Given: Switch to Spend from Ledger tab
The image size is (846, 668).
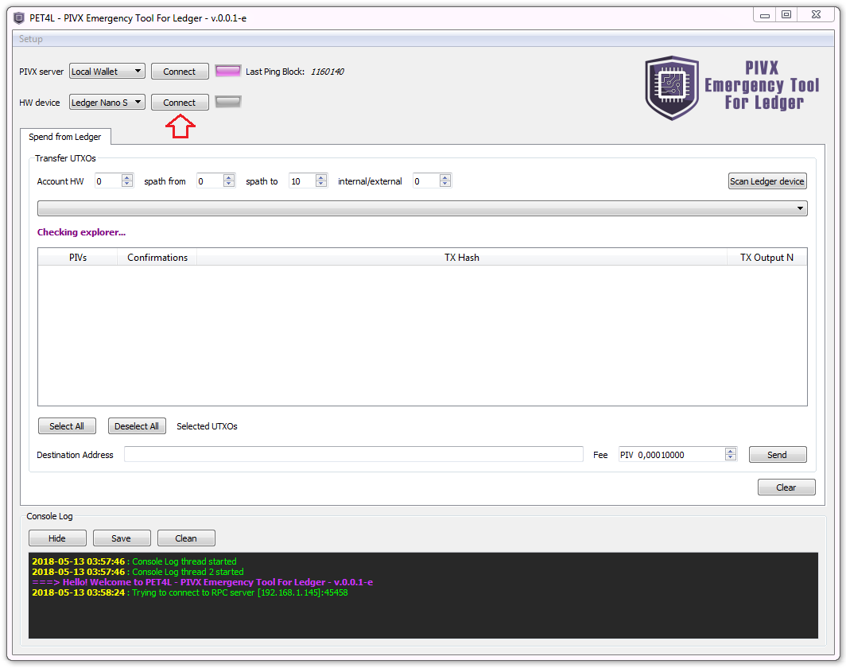Looking at the screenshot, I should 65,137.
